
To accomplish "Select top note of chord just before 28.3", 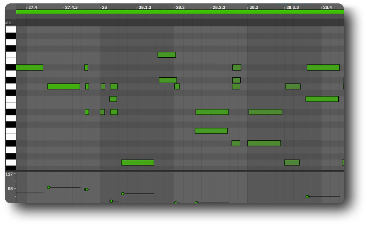I will coord(237,67).
